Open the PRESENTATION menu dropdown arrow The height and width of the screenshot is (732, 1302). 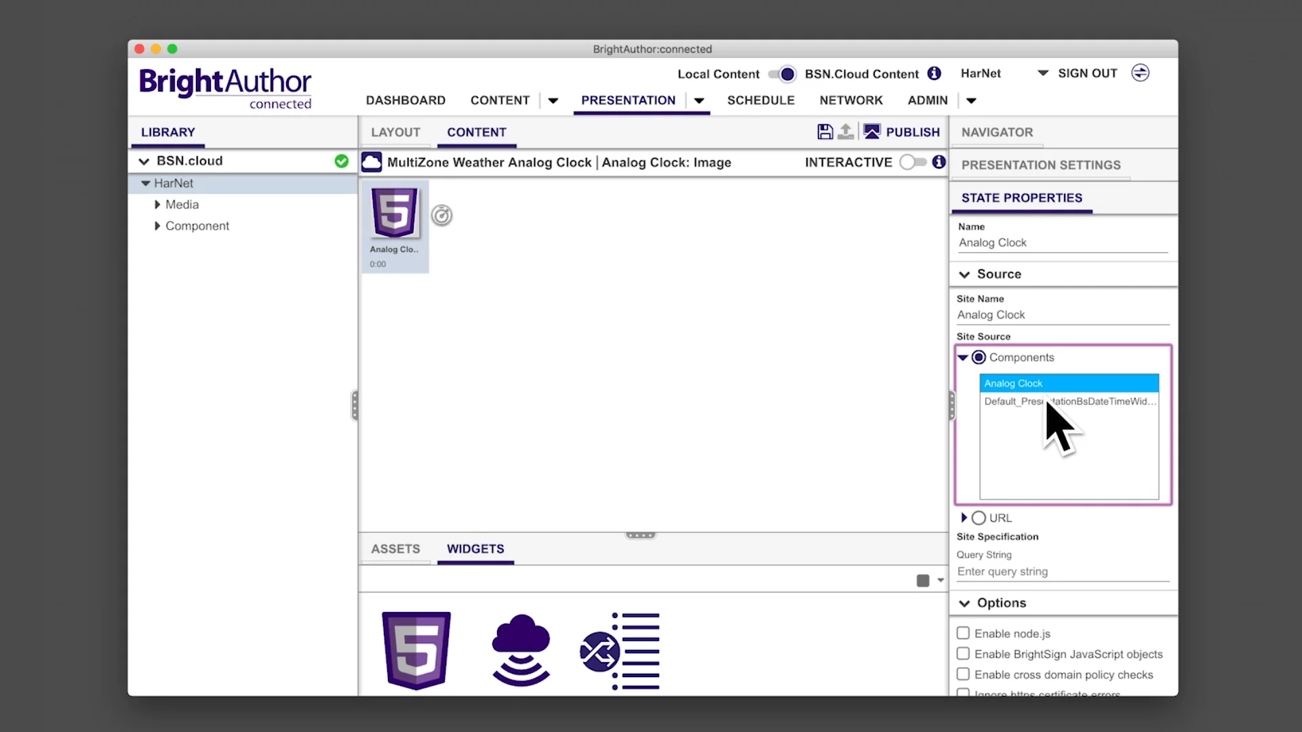coord(699,101)
